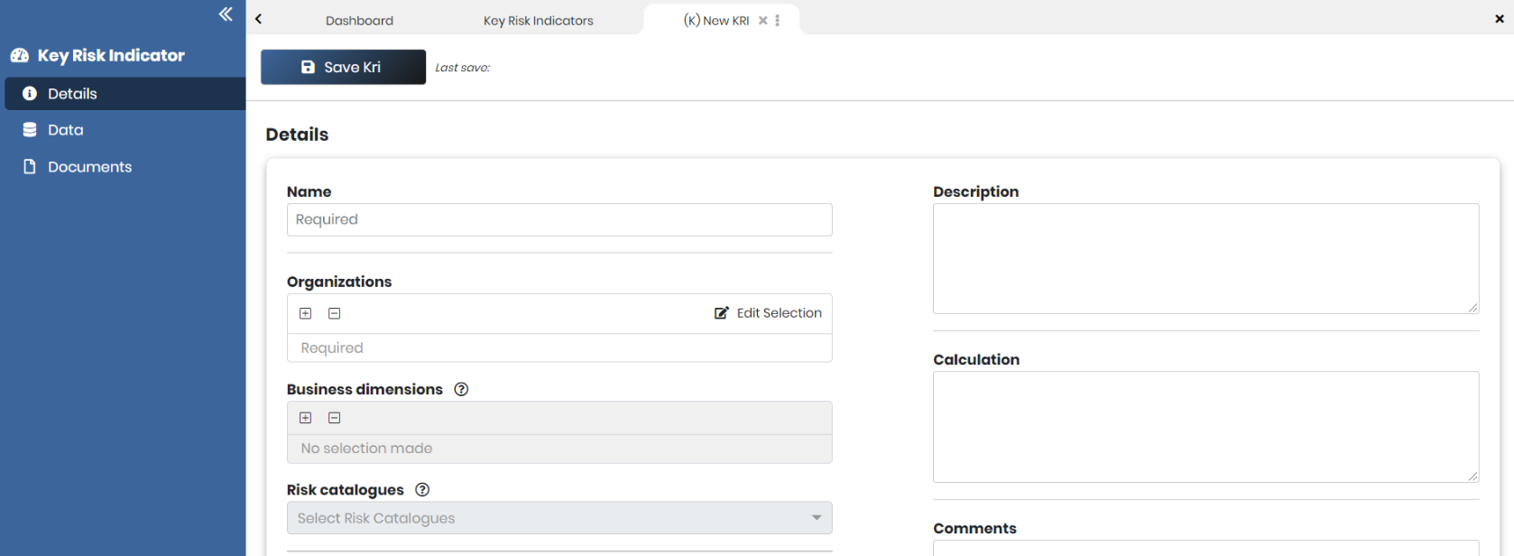Click the Key Risk Indicator gauge icon
The width and height of the screenshot is (1514, 556).
(20, 56)
